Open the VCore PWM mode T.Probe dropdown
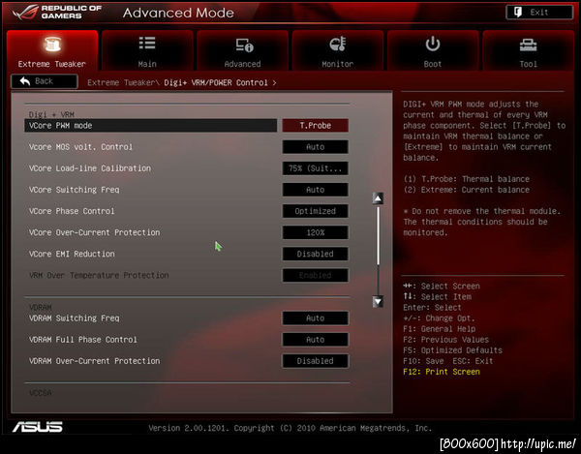The width and height of the screenshot is (581, 454). point(316,126)
